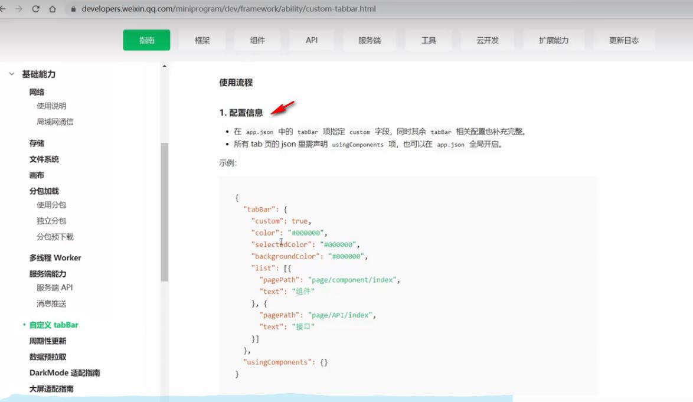Click the browser home icon
Image resolution: width=693 pixels, height=402 pixels.
[x=52, y=9]
